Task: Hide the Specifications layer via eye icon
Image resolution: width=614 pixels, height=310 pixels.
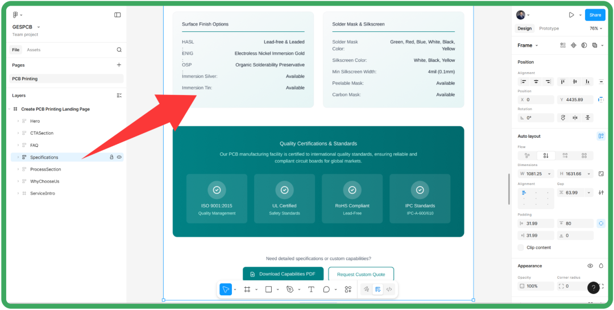Action: [x=119, y=157]
